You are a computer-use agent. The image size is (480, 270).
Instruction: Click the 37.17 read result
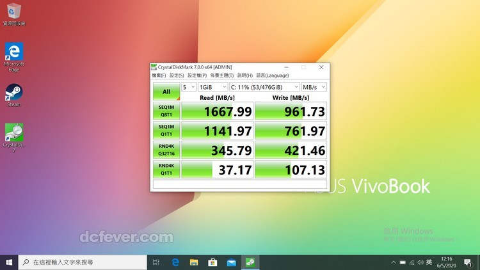(x=218, y=169)
